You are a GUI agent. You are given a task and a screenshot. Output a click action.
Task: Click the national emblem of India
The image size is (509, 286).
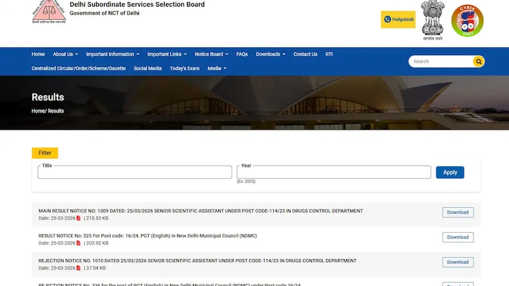(433, 20)
